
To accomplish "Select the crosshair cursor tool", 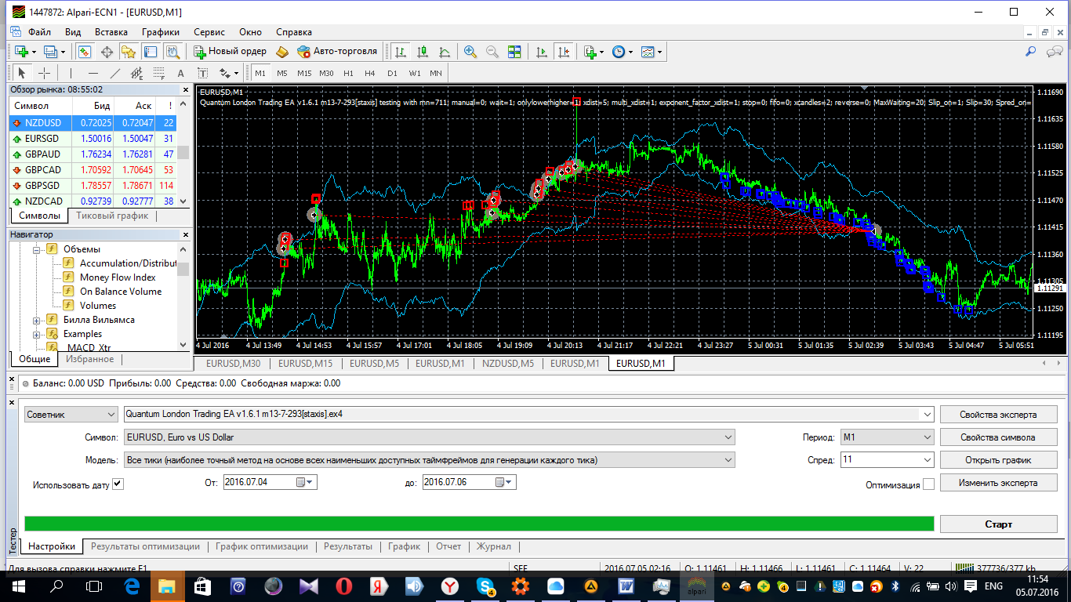I will tap(44, 73).
